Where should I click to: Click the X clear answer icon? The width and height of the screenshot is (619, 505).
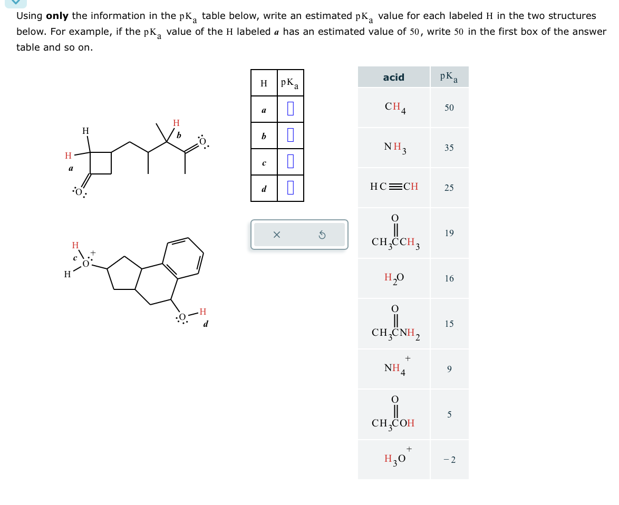click(276, 234)
